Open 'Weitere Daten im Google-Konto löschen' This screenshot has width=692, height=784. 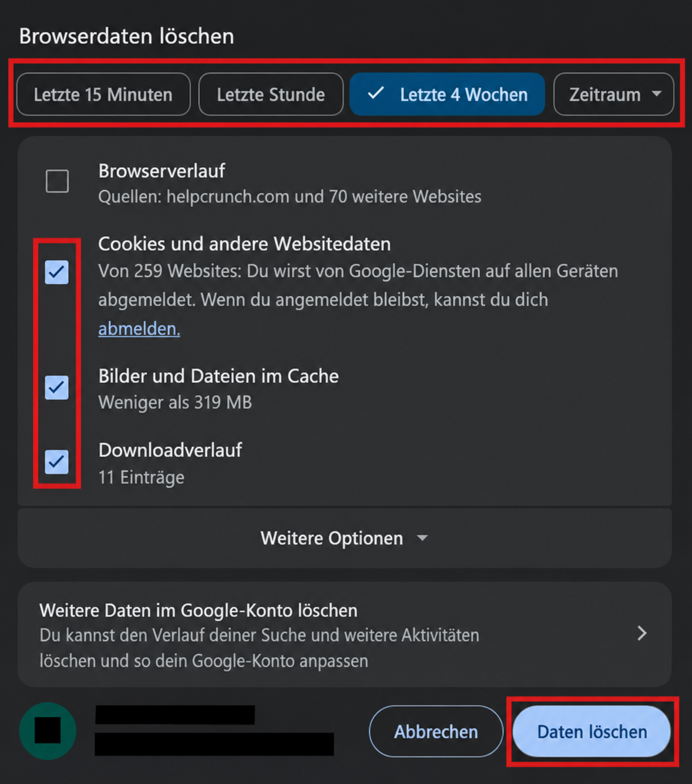point(345,635)
